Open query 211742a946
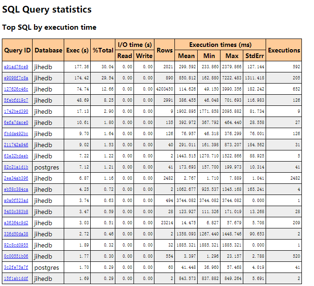The height and width of the screenshot is (286, 314). click(x=16, y=145)
